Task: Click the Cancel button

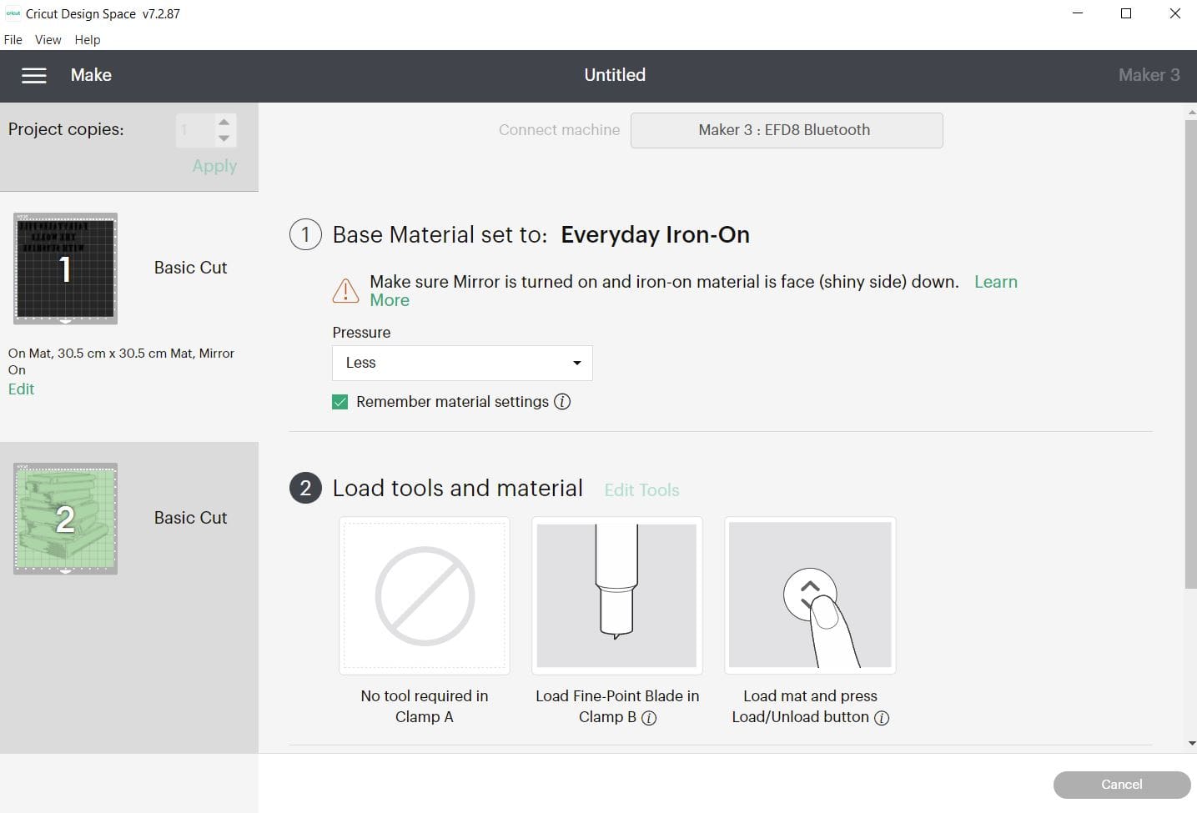Action: pyautogui.click(x=1122, y=785)
